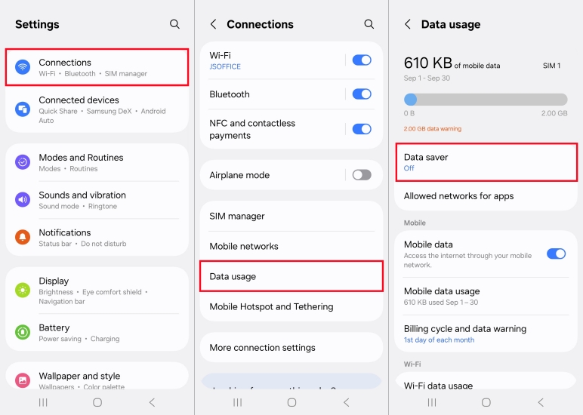Tap the green Display brightness icon
The image size is (583, 415).
[23, 290]
